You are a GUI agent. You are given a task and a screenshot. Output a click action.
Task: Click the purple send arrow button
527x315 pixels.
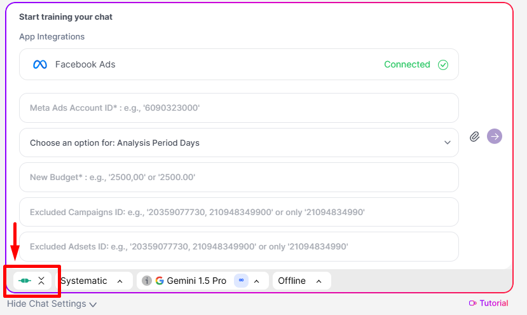(495, 136)
